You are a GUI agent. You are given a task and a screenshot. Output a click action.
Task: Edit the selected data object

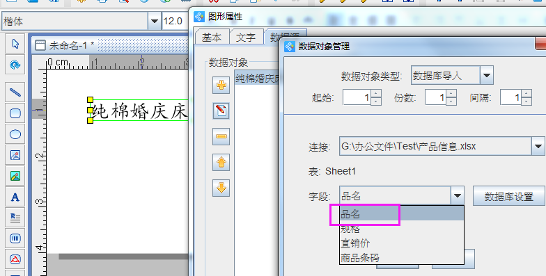pyautogui.click(x=221, y=111)
